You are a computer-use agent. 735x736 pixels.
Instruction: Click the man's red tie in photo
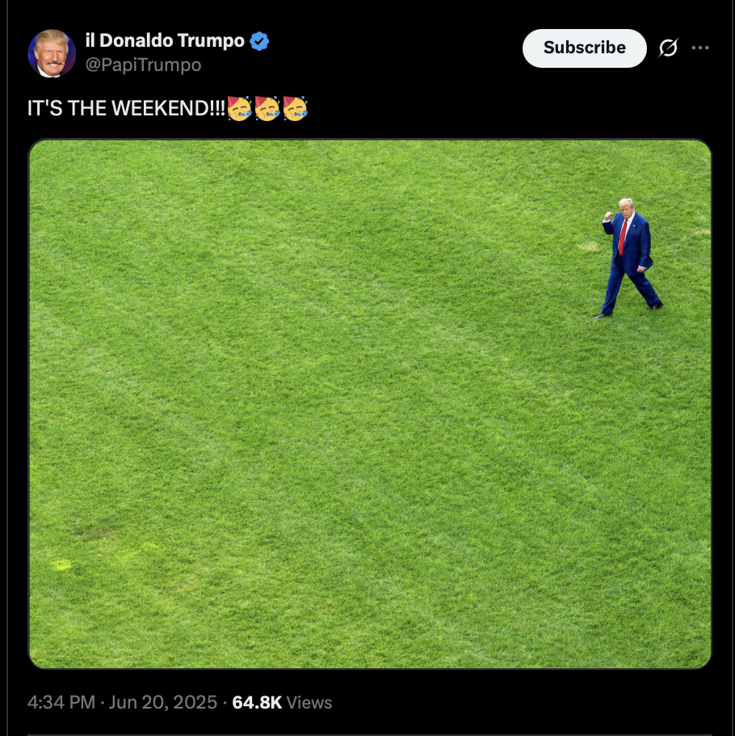point(622,236)
